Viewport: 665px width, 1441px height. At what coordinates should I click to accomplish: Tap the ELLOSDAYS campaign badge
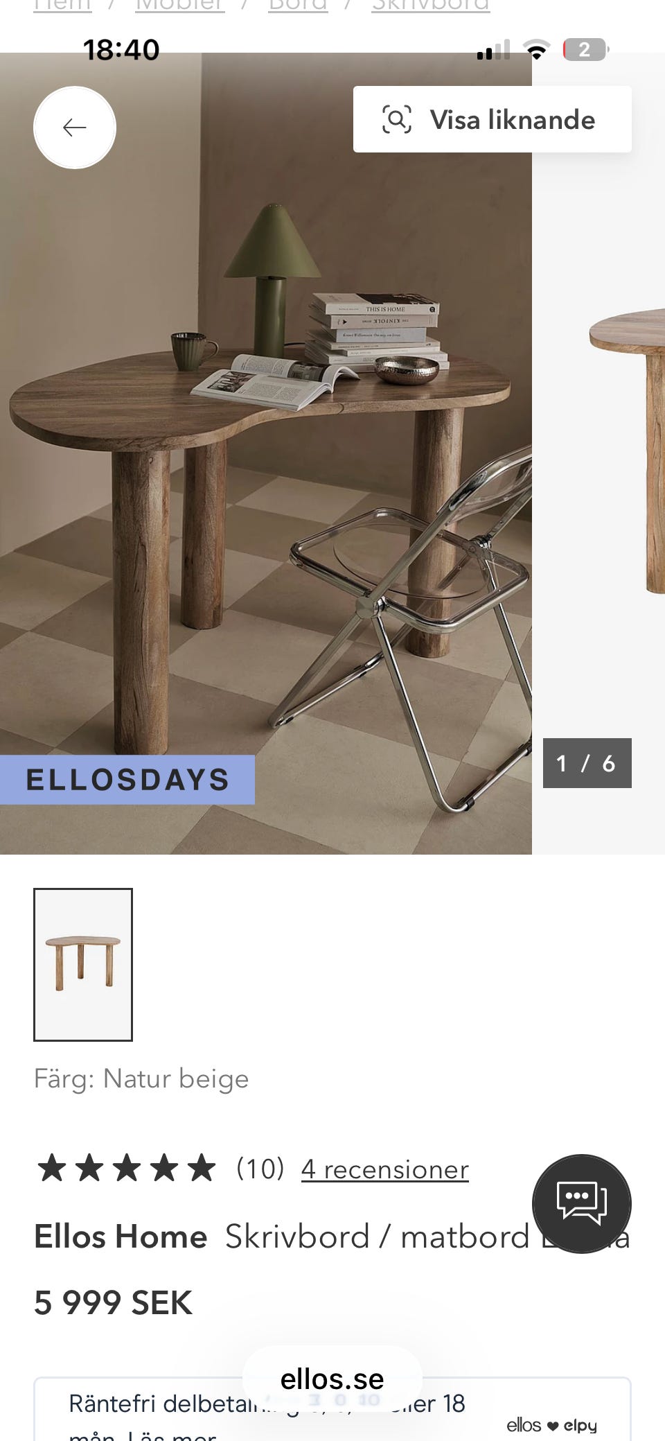click(x=127, y=780)
